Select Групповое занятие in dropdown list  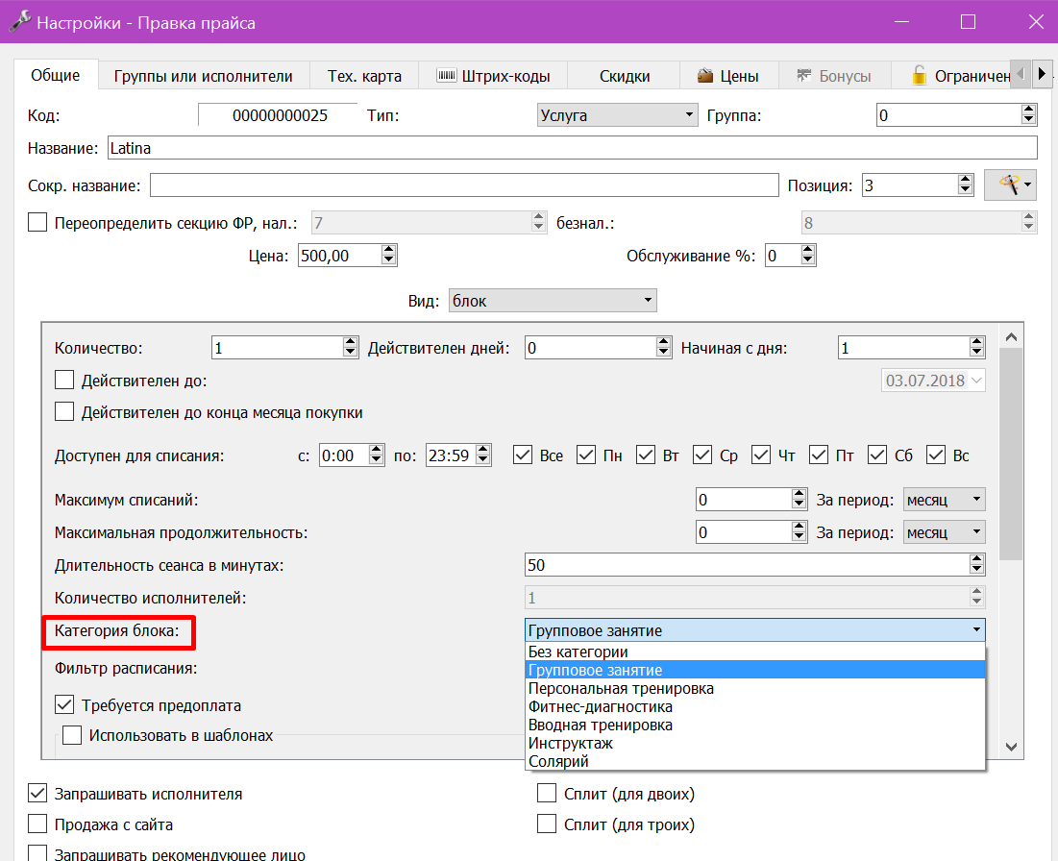(x=755, y=670)
